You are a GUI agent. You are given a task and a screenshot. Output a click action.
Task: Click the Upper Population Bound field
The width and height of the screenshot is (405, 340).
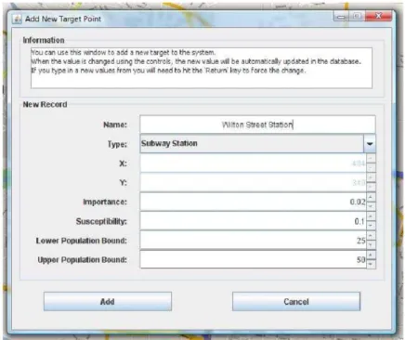tap(254, 259)
